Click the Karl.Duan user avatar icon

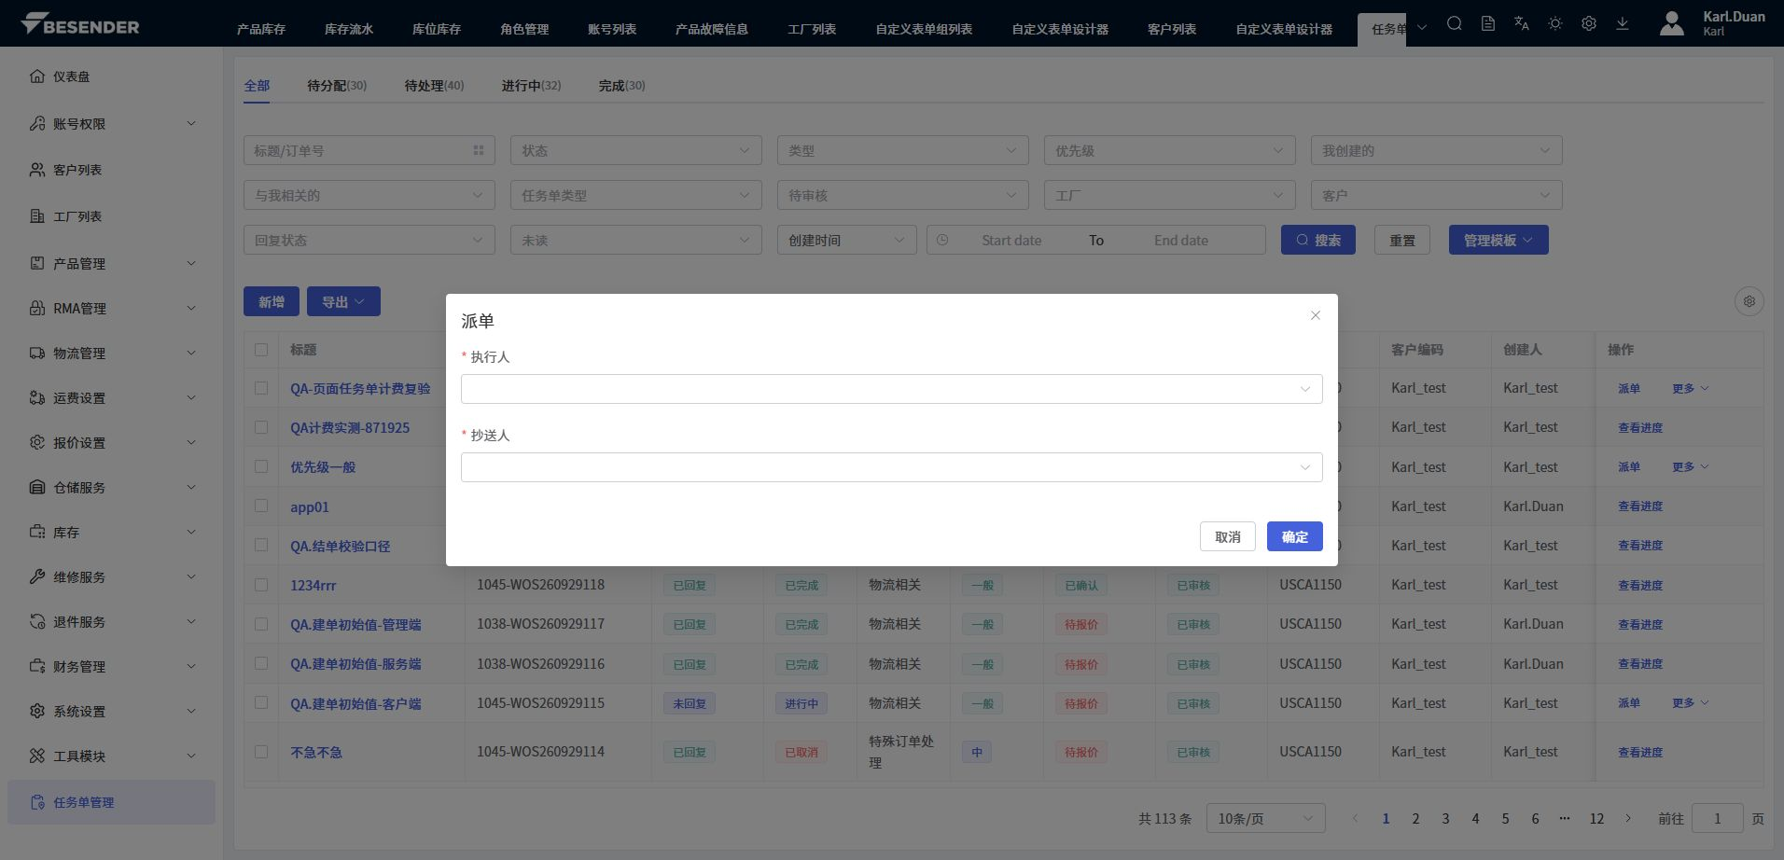1672,23
